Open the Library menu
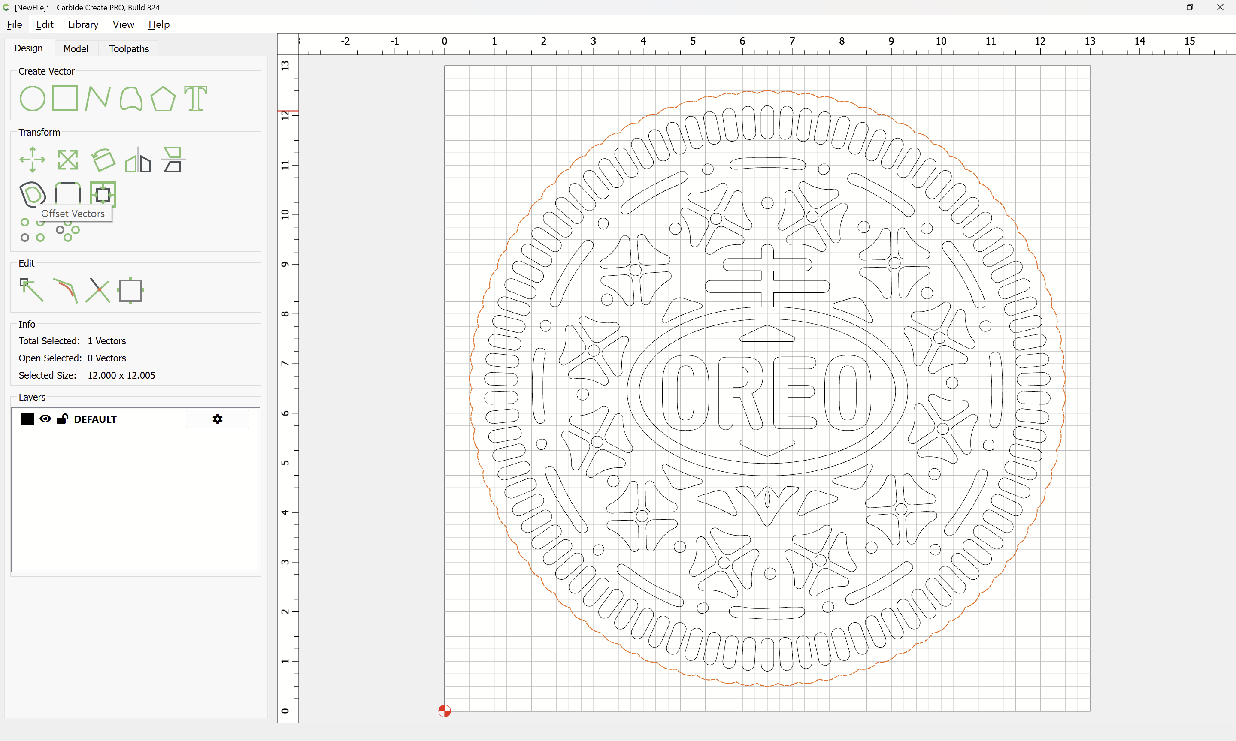The image size is (1236, 741). click(83, 24)
